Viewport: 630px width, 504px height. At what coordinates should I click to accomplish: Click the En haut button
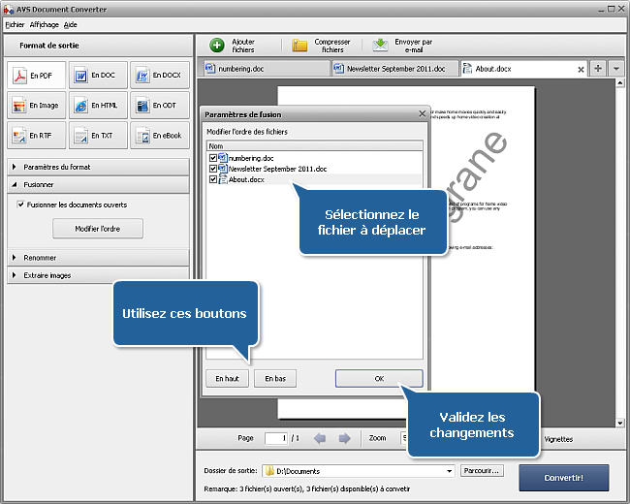pyautogui.click(x=228, y=378)
